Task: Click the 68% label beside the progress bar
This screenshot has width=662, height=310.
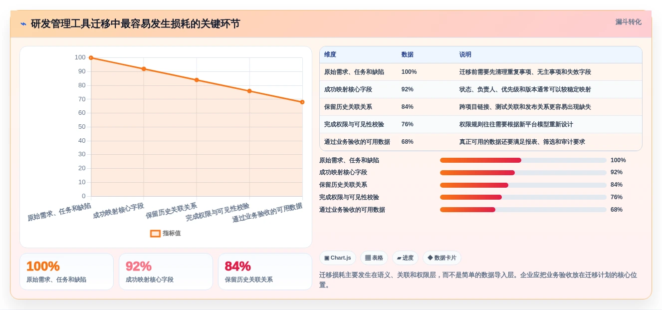Action: [x=617, y=210]
